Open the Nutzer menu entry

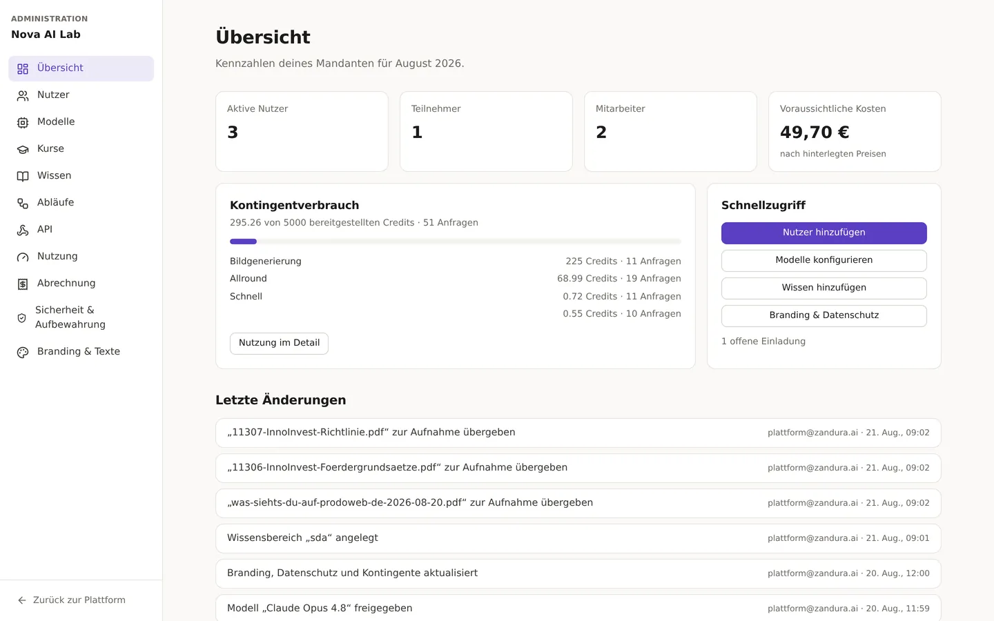coord(81,95)
